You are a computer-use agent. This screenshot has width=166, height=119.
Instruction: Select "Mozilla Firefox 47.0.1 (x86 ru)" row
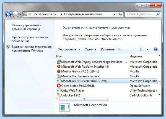[107, 72]
